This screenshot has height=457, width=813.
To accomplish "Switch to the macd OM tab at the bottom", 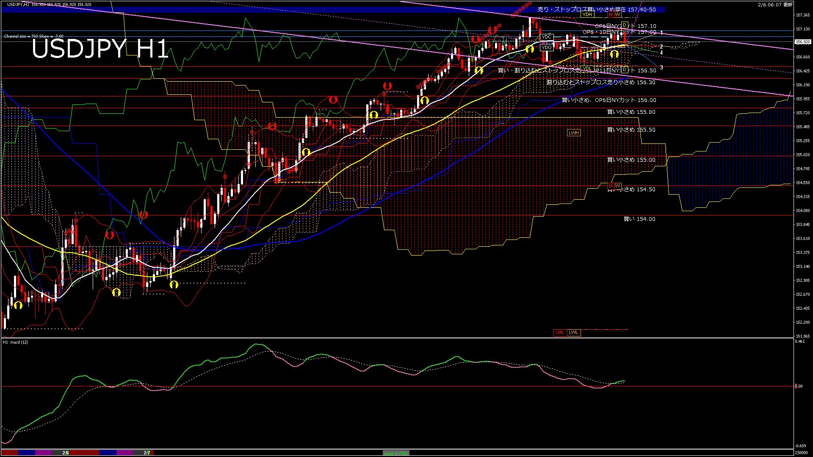I will click(x=396, y=452).
